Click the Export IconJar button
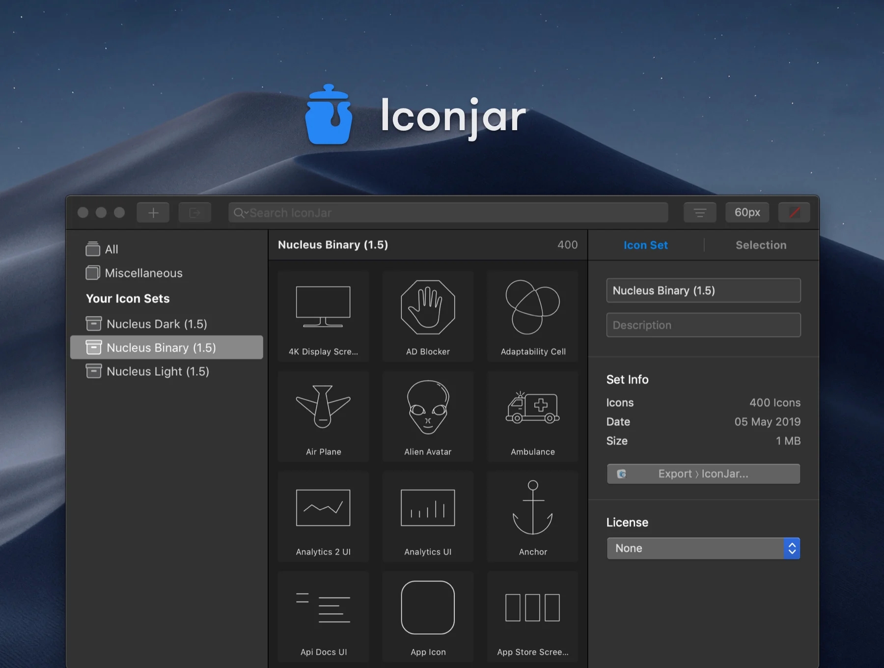This screenshot has width=884, height=668. tap(703, 474)
